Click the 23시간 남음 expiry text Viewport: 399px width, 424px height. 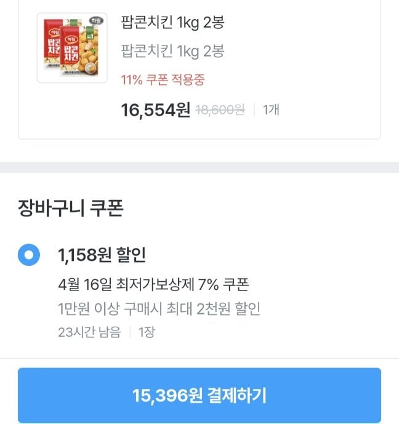87,332
